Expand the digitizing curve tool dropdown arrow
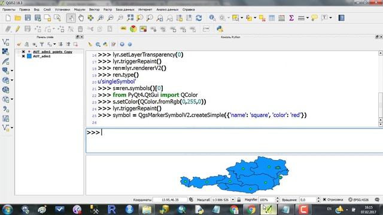The height and width of the screenshot is (215, 383). click(x=53, y=29)
